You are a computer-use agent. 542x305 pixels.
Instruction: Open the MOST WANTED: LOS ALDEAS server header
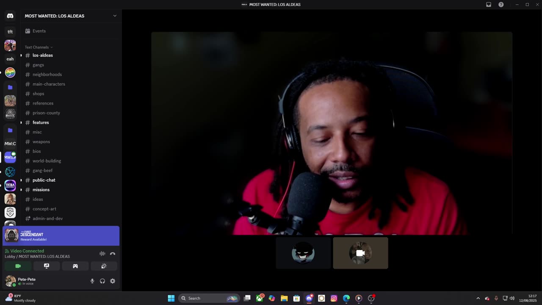tap(71, 16)
